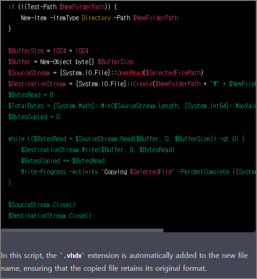Click the '$BytesCopied = 0' line
This screenshot has height=279, width=257.
click(x=34, y=117)
